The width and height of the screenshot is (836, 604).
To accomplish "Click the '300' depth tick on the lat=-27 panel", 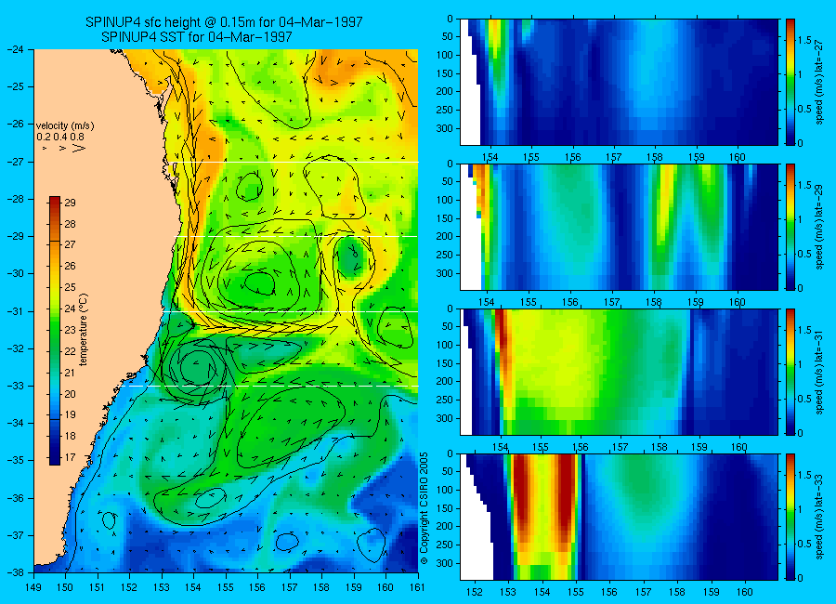I will 445,128.
